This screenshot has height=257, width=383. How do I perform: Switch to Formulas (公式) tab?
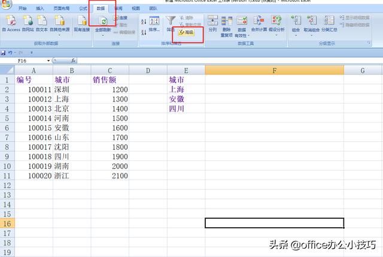[x=83, y=8]
